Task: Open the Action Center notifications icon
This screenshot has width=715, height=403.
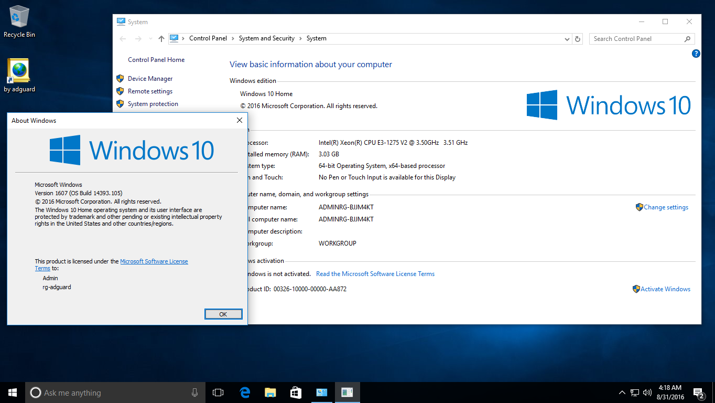Action: tap(698, 393)
